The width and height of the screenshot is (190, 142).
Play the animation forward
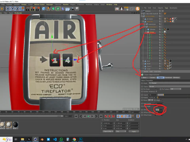click(89, 116)
